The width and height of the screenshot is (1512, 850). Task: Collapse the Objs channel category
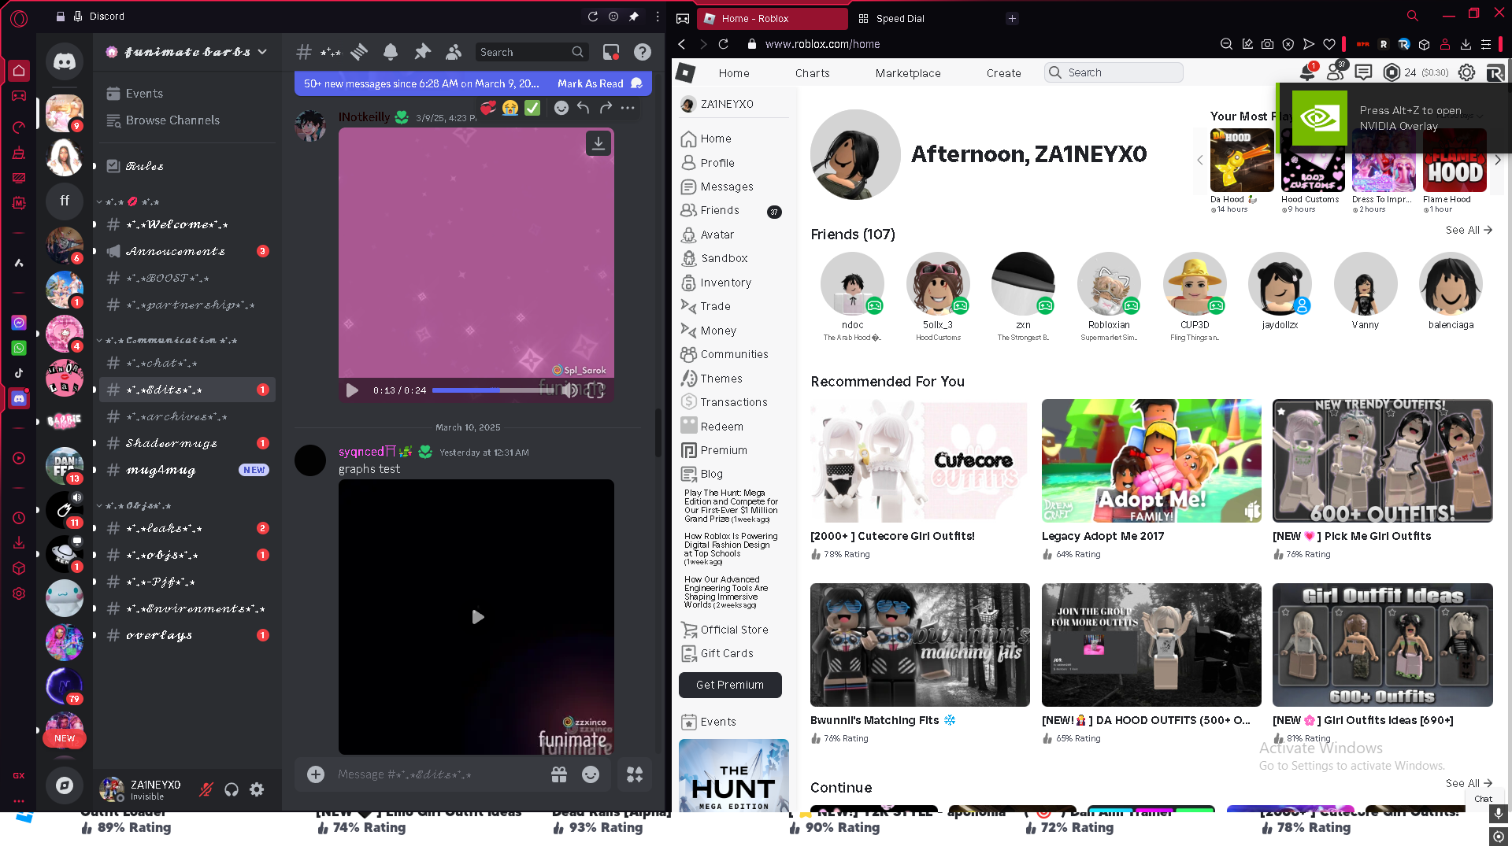pos(138,505)
